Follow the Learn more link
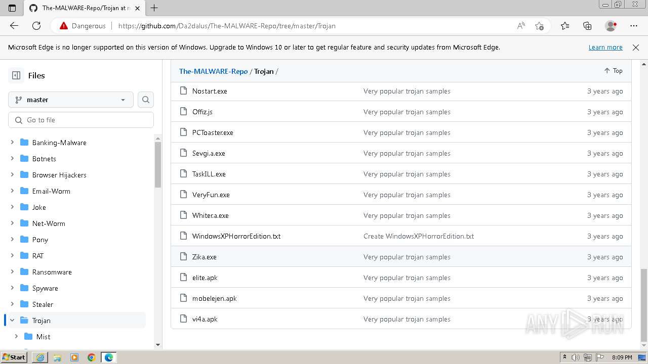The width and height of the screenshot is (648, 364). point(605,48)
